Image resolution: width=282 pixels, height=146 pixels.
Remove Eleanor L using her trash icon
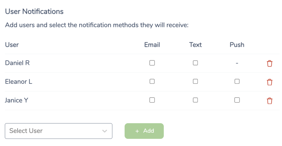(269, 82)
